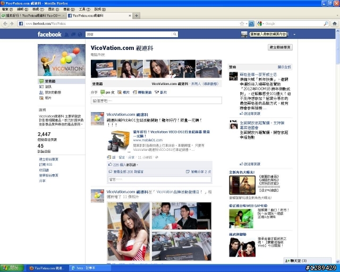Screen dimensions: 340x272
Task: Open the Tools menu in menu bar
Action: 84,10
